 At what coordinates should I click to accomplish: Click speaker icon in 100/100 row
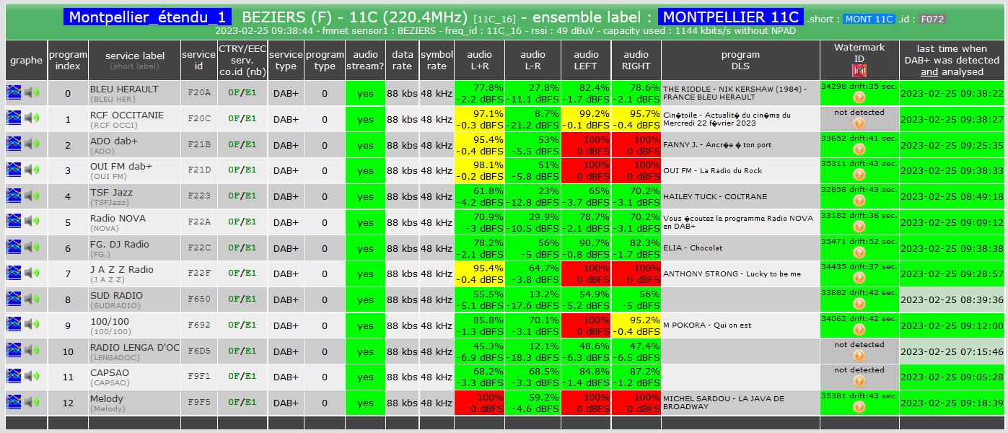pos(32,325)
